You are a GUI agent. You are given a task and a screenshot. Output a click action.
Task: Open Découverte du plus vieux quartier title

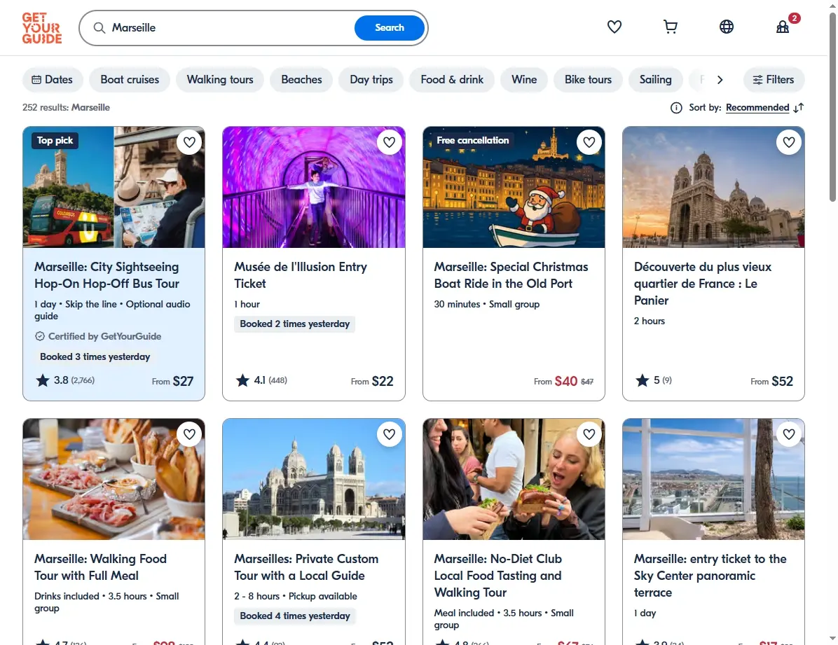[703, 283]
